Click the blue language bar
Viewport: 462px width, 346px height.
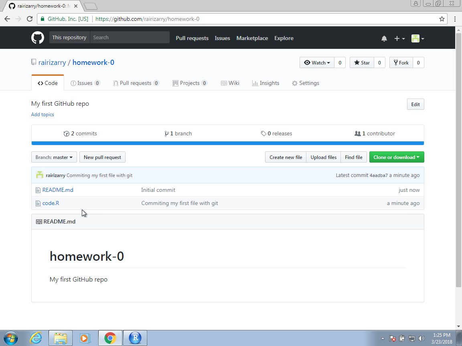point(228,143)
